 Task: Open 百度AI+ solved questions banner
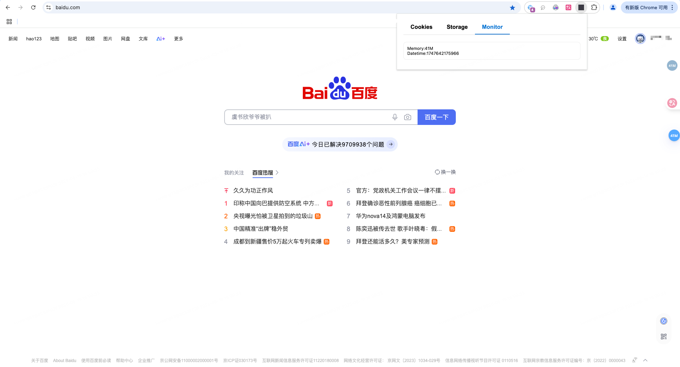(x=340, y=144)
